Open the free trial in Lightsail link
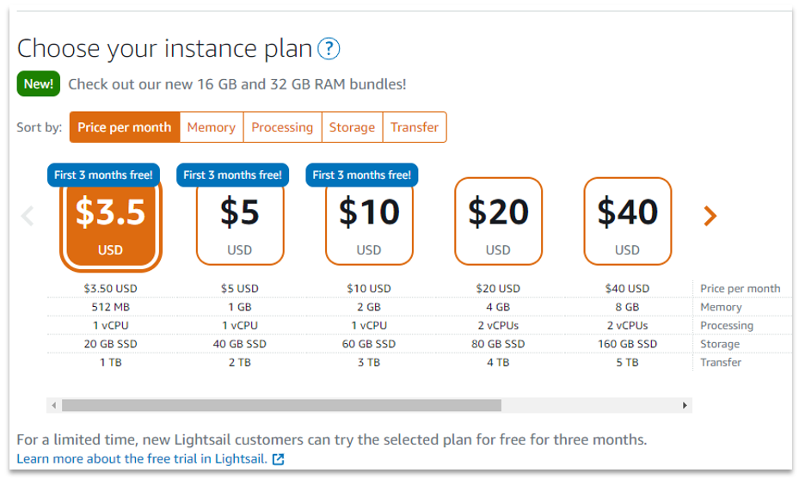 (x=142, y=459)
